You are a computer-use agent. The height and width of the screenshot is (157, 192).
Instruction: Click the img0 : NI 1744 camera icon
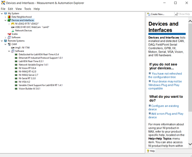pyautogui.click(x=13, y=48)
